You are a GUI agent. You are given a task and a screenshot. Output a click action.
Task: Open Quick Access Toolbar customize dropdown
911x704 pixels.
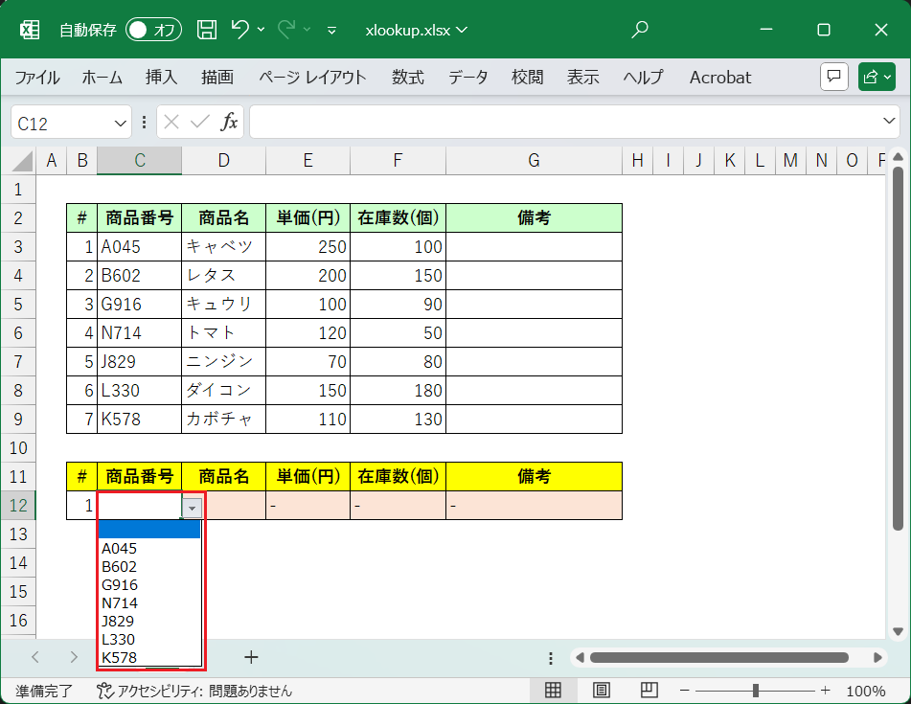[331, 30]
